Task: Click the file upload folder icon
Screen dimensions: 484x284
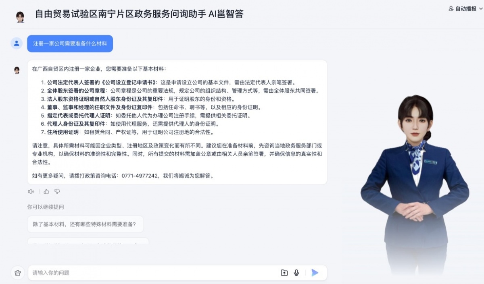Action: tap(284, 273)
